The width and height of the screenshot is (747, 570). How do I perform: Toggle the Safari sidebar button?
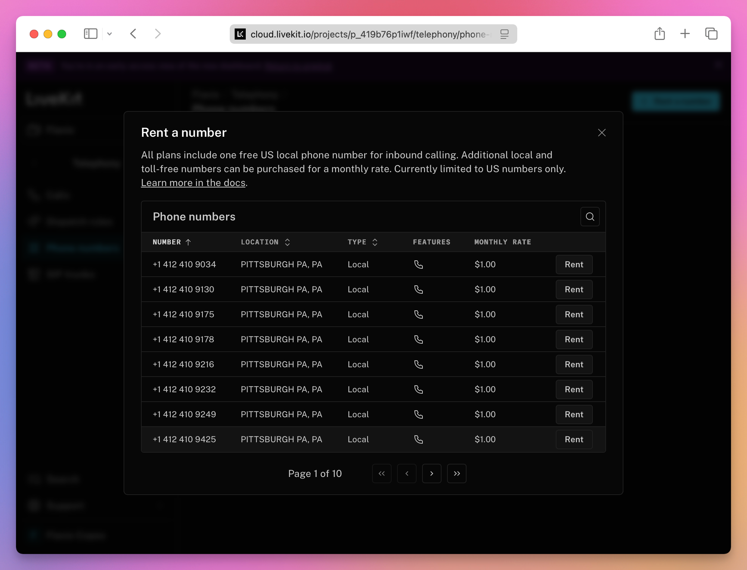(x=90, y=34)
